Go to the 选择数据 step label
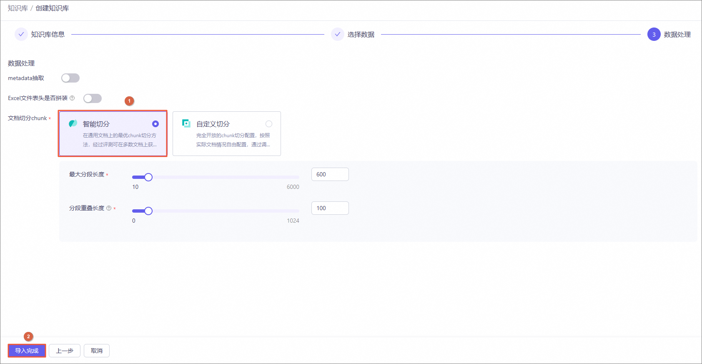 [x=361, y=35]
